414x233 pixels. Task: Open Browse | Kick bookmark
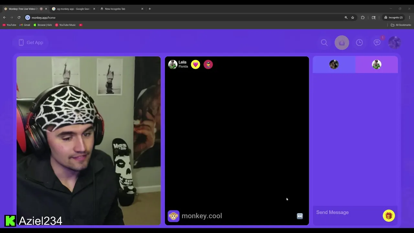point(43,25)
